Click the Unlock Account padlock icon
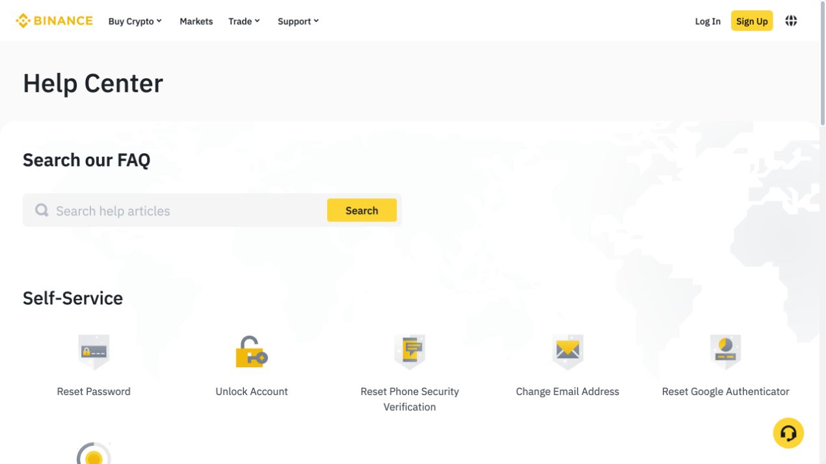Screen dimensions: 826x464 [252, 352]
